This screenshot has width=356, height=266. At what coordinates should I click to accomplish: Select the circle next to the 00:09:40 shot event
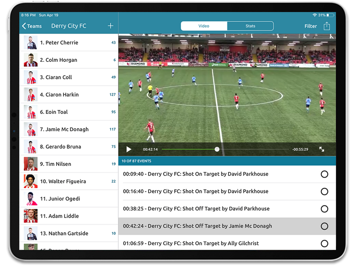coord(324,174)
